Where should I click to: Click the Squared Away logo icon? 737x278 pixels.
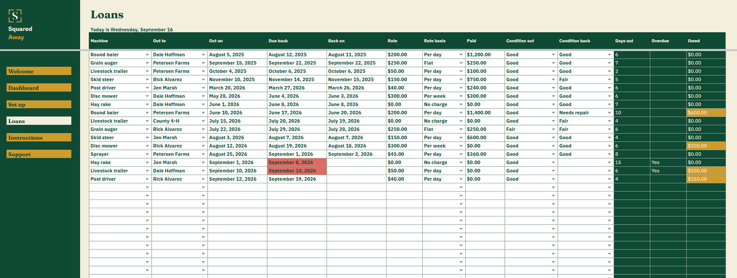(x=15, y=16)
